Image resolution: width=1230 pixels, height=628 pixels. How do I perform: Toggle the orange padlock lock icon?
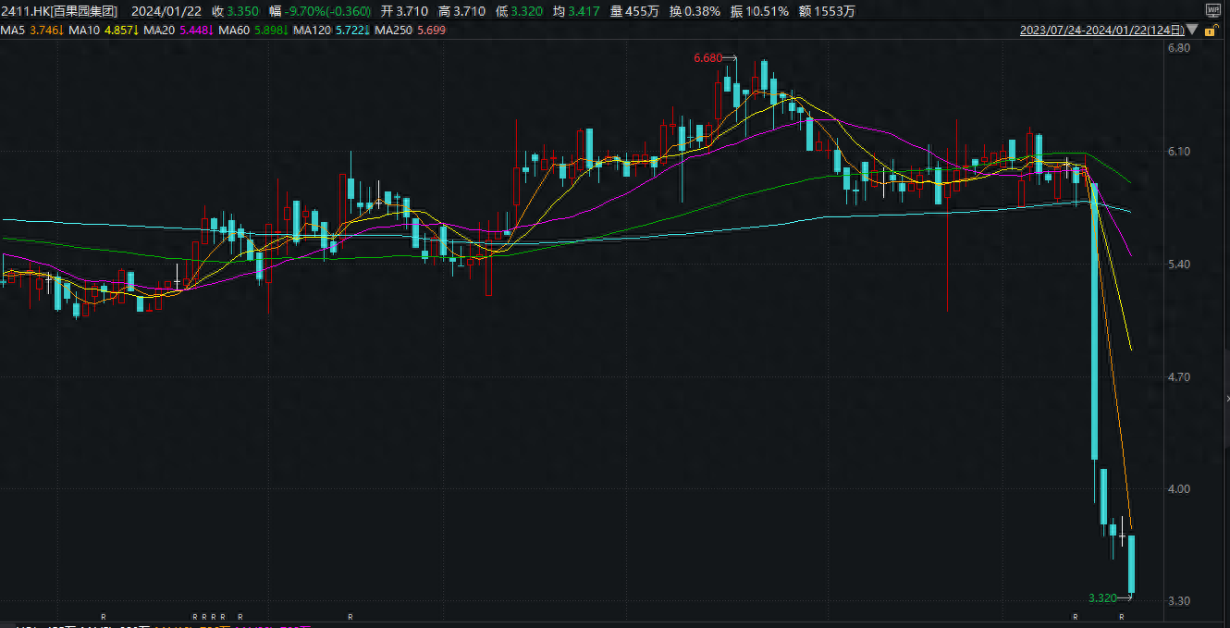point(1210,31)
